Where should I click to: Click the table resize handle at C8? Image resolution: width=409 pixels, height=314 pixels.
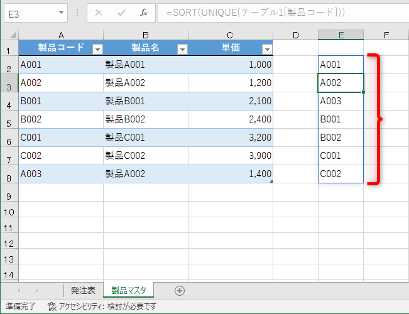pyautogui.click(x=271, y=181)
